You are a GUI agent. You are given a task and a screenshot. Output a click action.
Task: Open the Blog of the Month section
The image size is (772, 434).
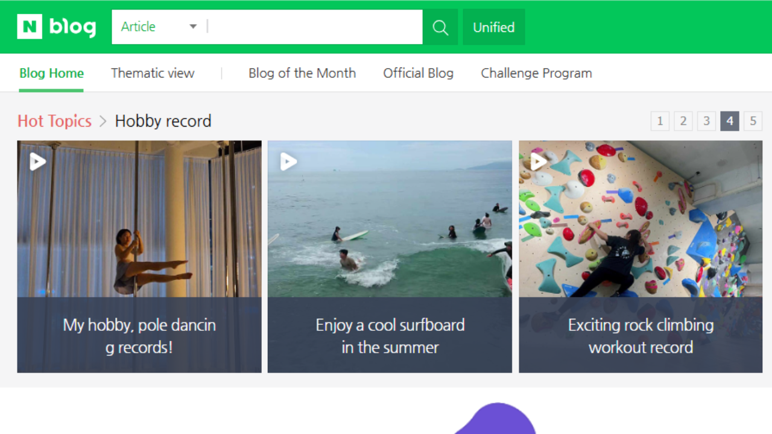[302, 73]
